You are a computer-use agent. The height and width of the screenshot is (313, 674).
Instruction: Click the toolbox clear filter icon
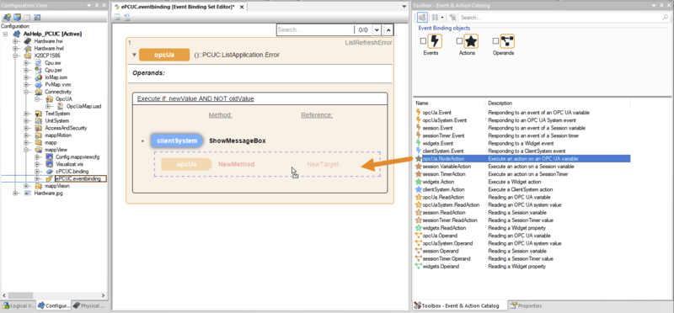pyautogui.click(x=452, y=18)
